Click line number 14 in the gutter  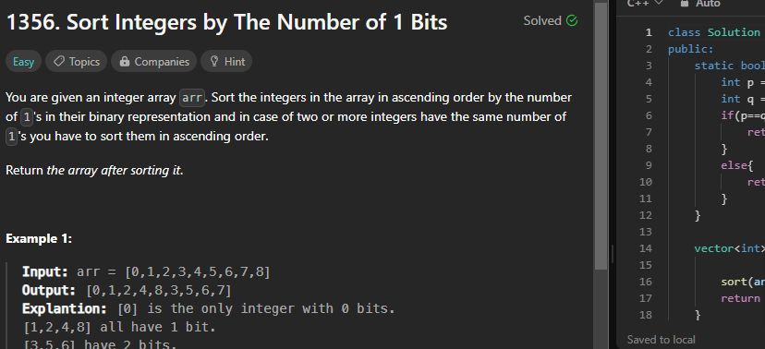pyautogui.click(x=645, y=248)
